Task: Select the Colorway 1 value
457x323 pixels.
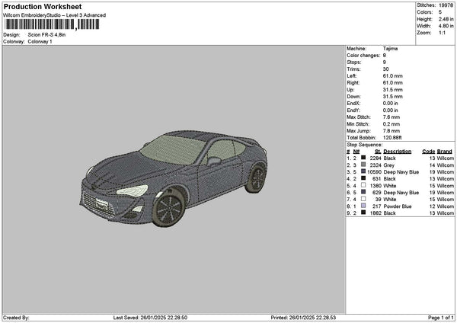Action: click(x=39, y=41)
